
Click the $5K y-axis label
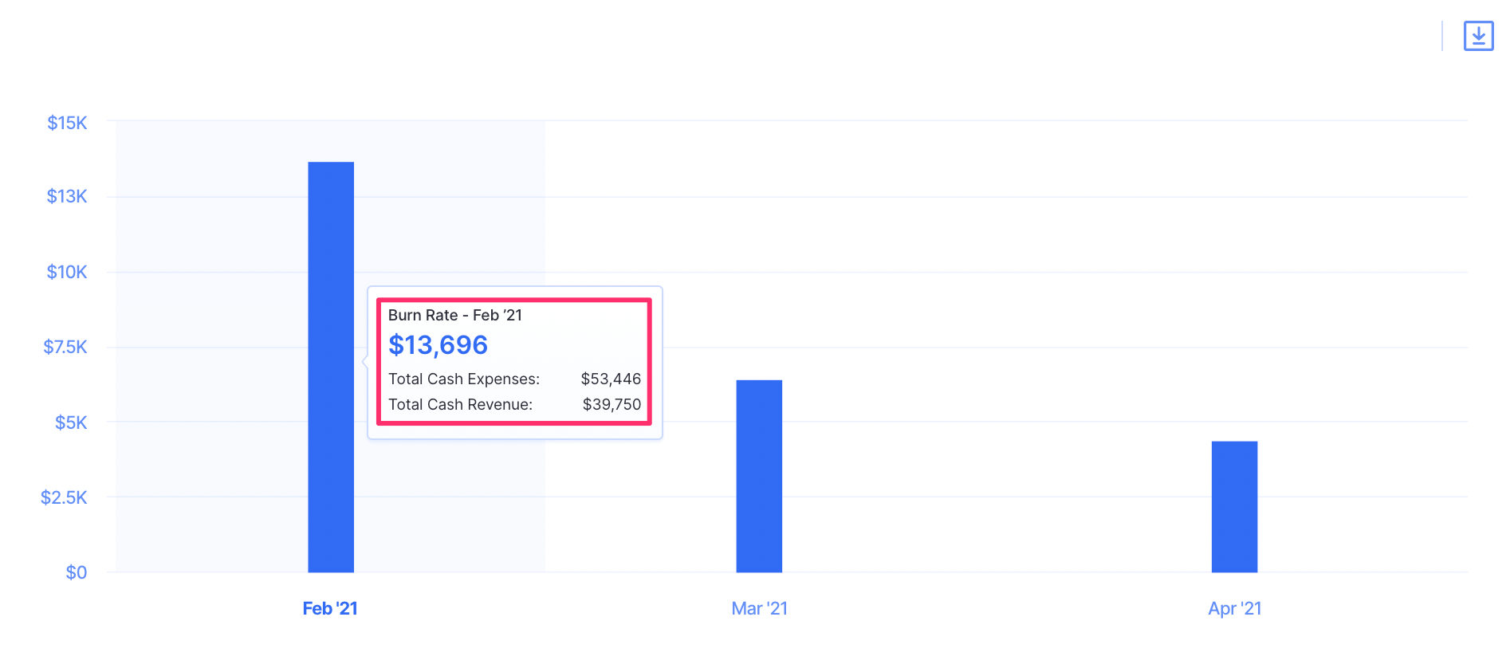tap(71, 422)
